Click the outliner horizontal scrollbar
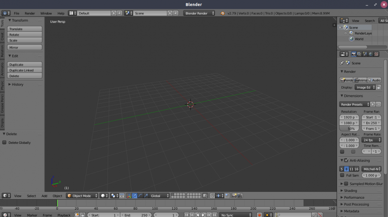The width and height of the screenshot is (388, 217). pos(353,47)
